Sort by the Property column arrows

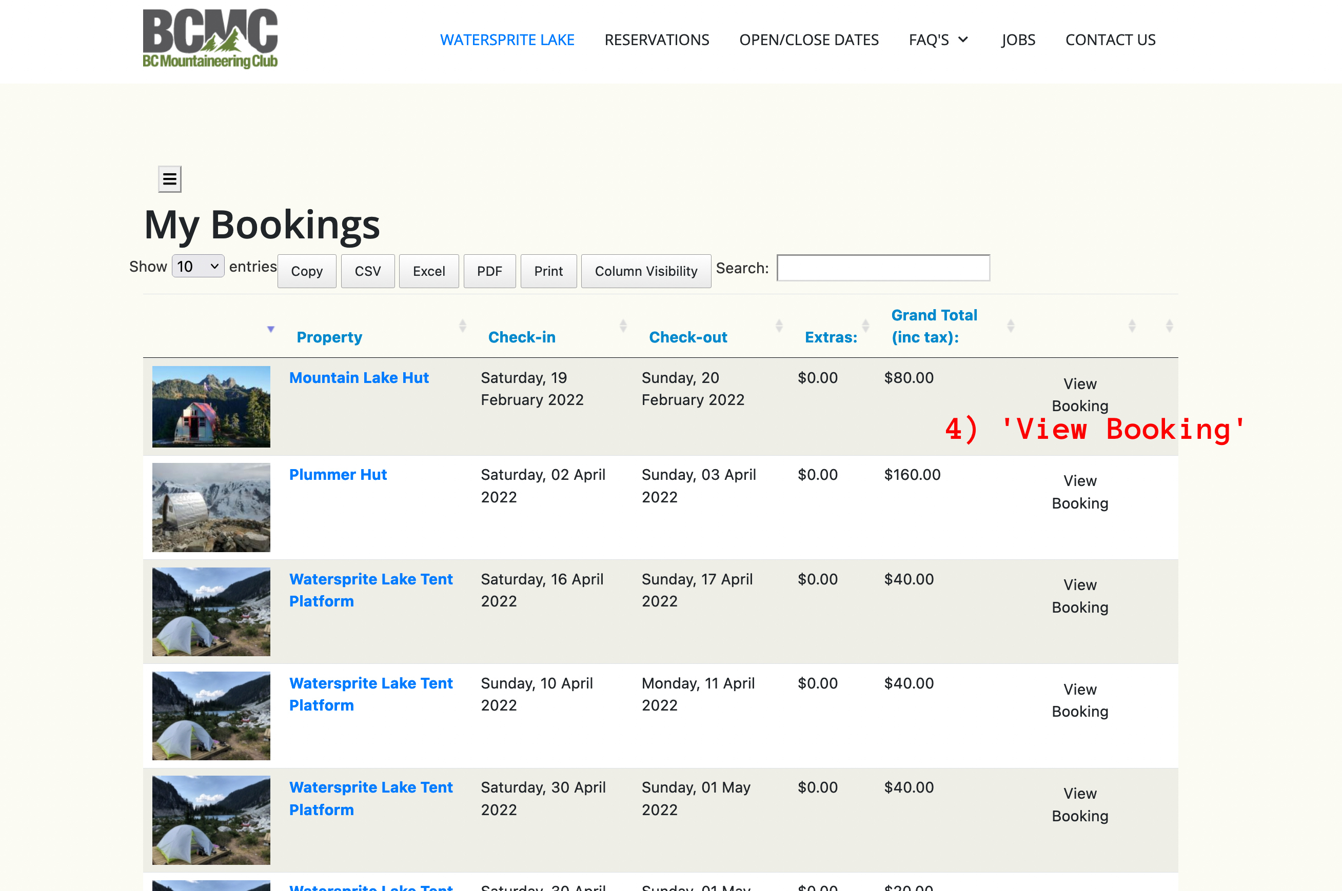click(x=462, y=326)
